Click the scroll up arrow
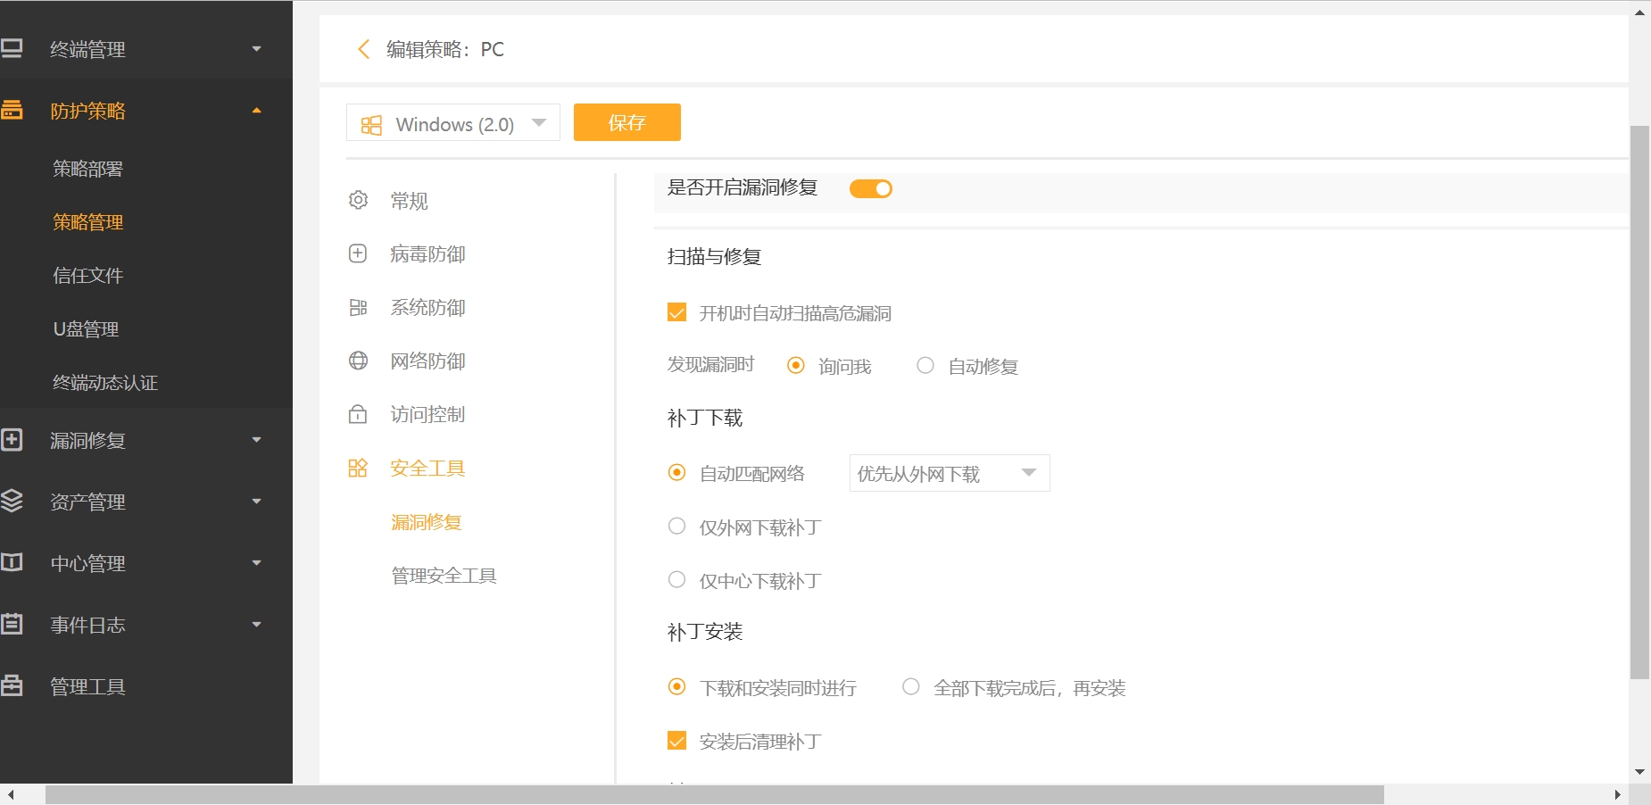Viewport: 1651px width, 805px height. (x=1639, y=12)
